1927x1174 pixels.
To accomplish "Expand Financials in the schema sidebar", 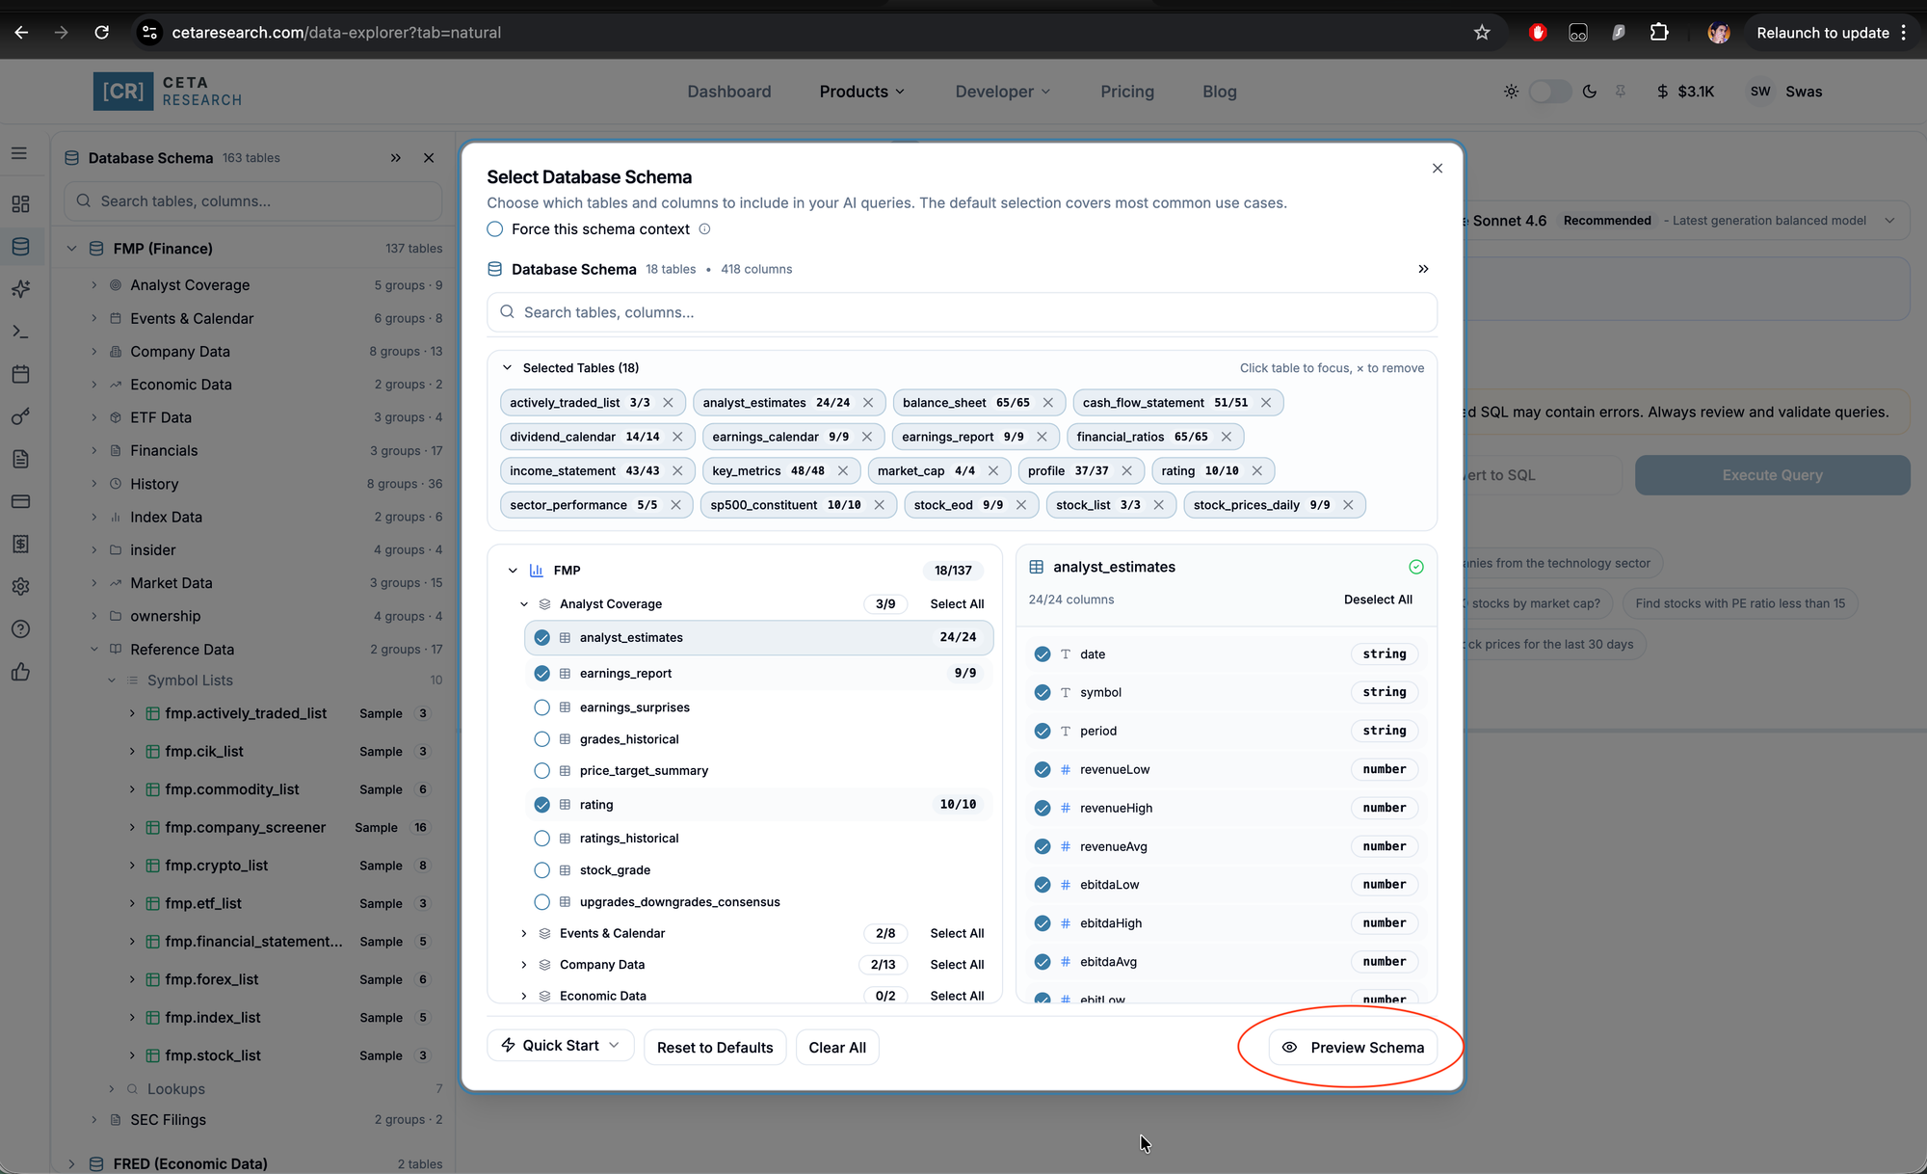I will coord(94,451).
